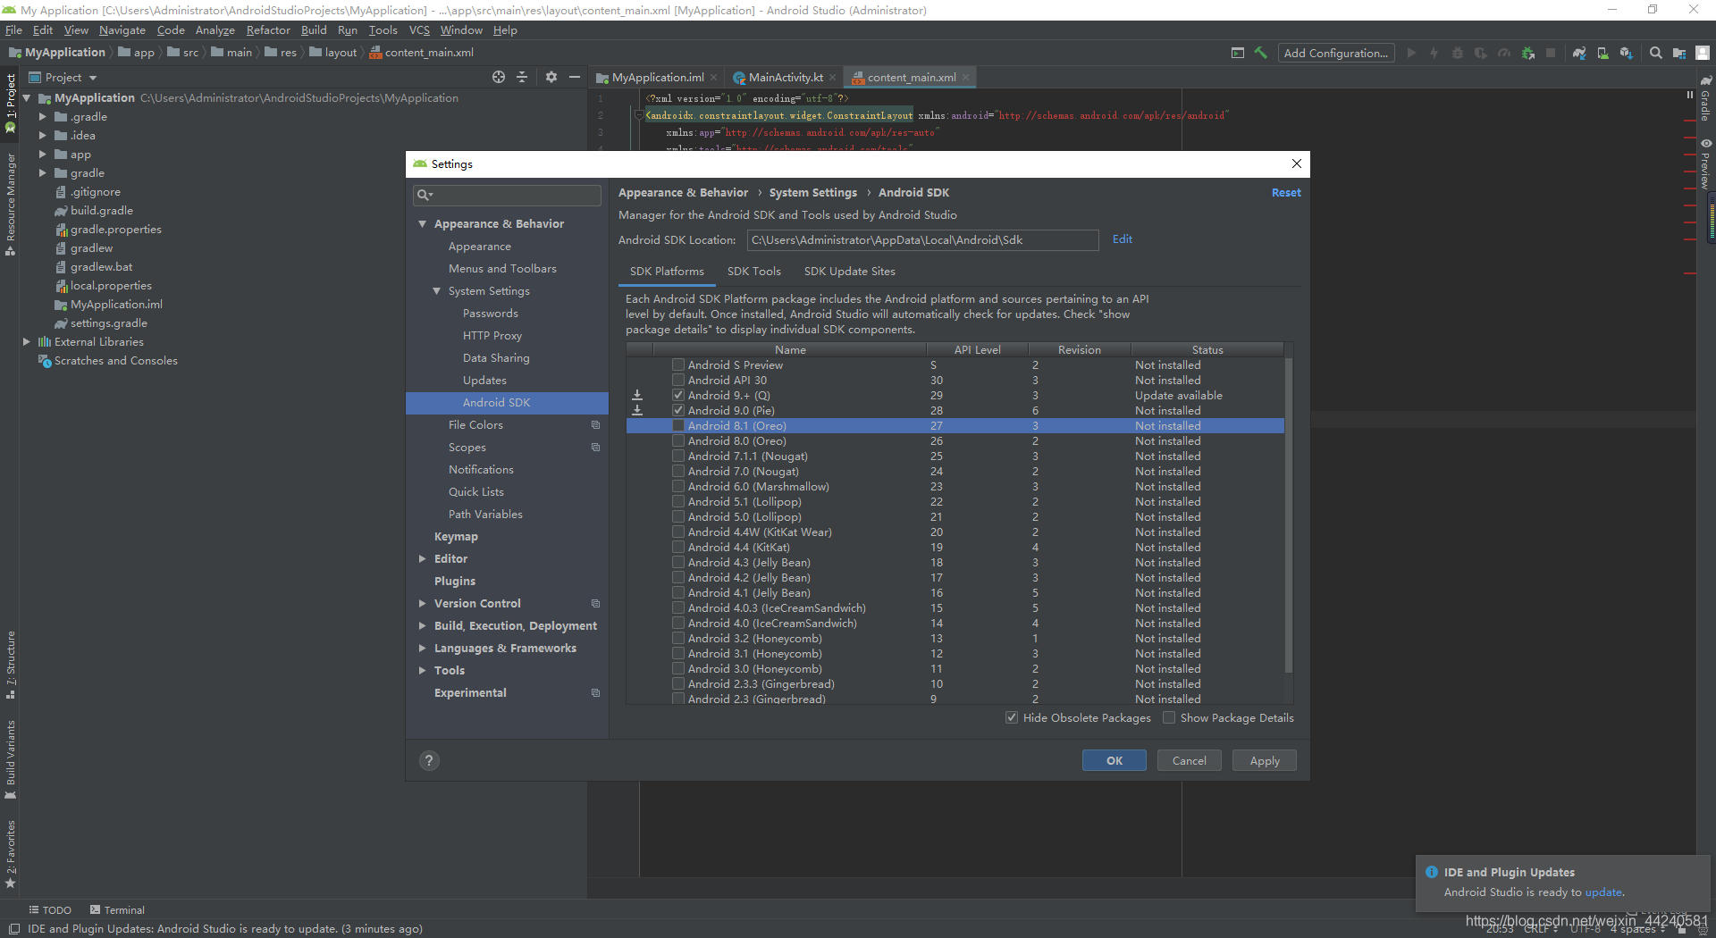
Task: Sync Project with Gradle Files elephant icon
Action: pyautogui.click(x=1579, y=53)
